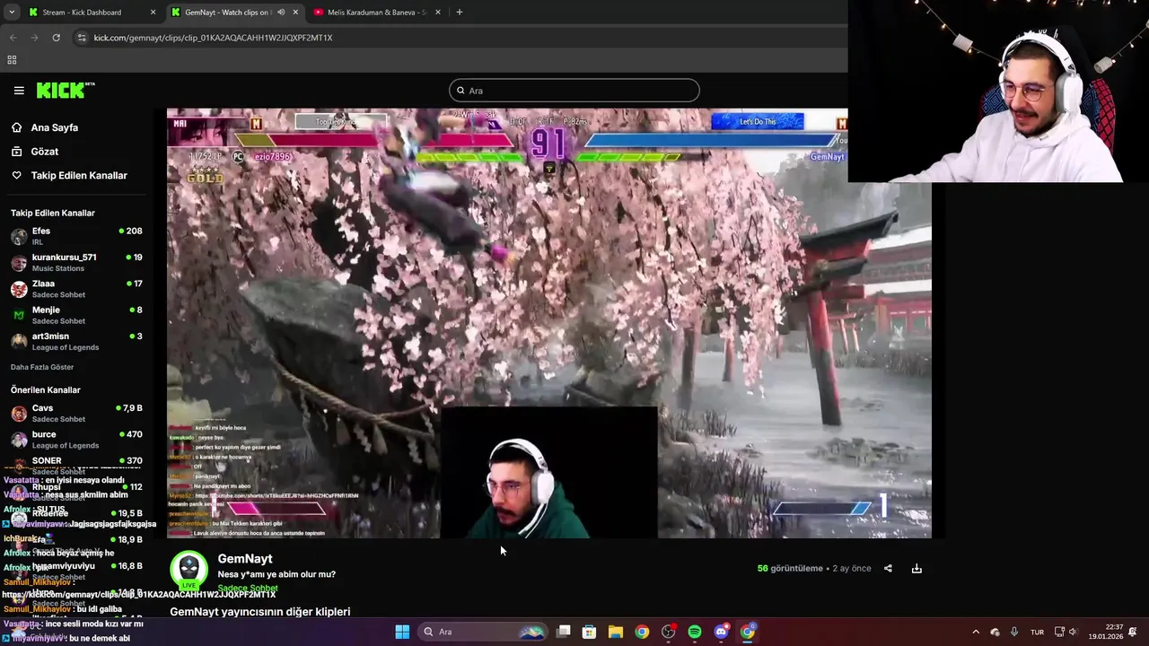Open notification bell in tray

[x=1134, y=632]
